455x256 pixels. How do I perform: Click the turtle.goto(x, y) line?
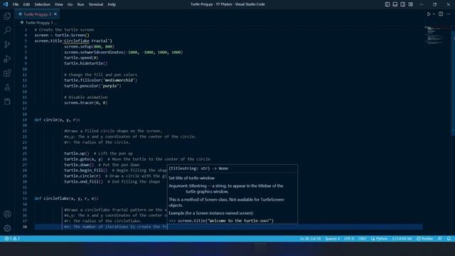point(84,159)
